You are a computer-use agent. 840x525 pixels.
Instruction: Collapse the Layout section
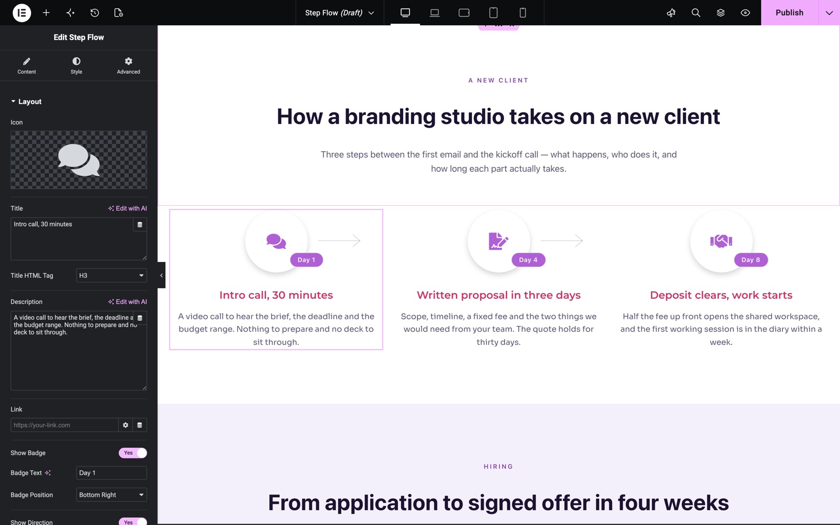click(26, 102)
